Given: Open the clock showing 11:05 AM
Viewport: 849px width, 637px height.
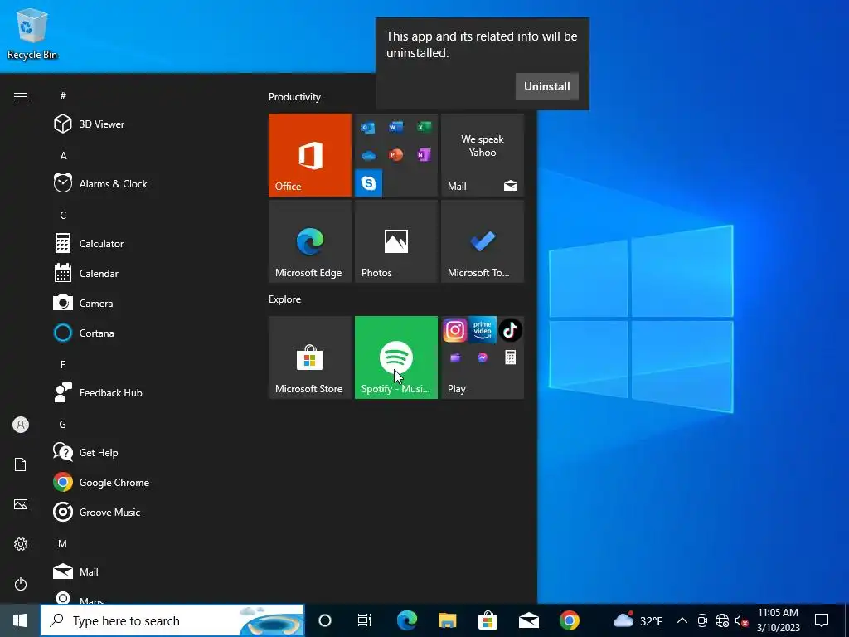Looking at the screenshot, I should 778,620.
